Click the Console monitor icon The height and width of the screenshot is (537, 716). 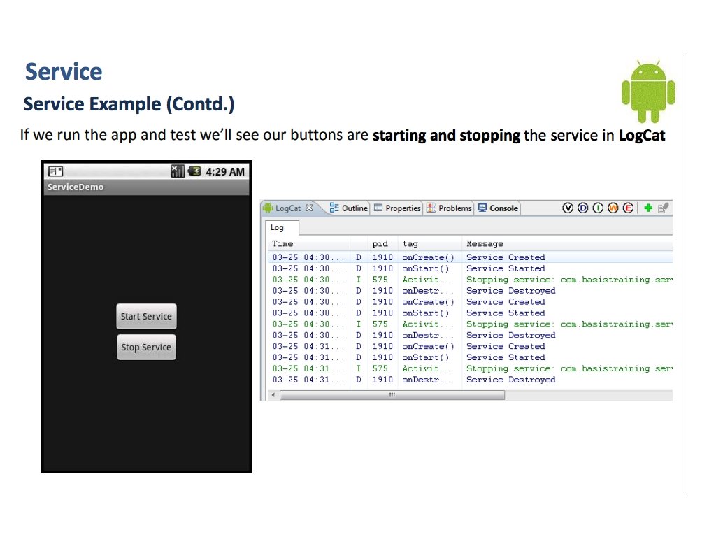coord(482,208)
